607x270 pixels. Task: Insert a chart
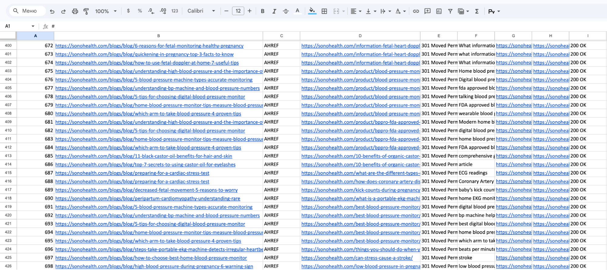point(439,11)
